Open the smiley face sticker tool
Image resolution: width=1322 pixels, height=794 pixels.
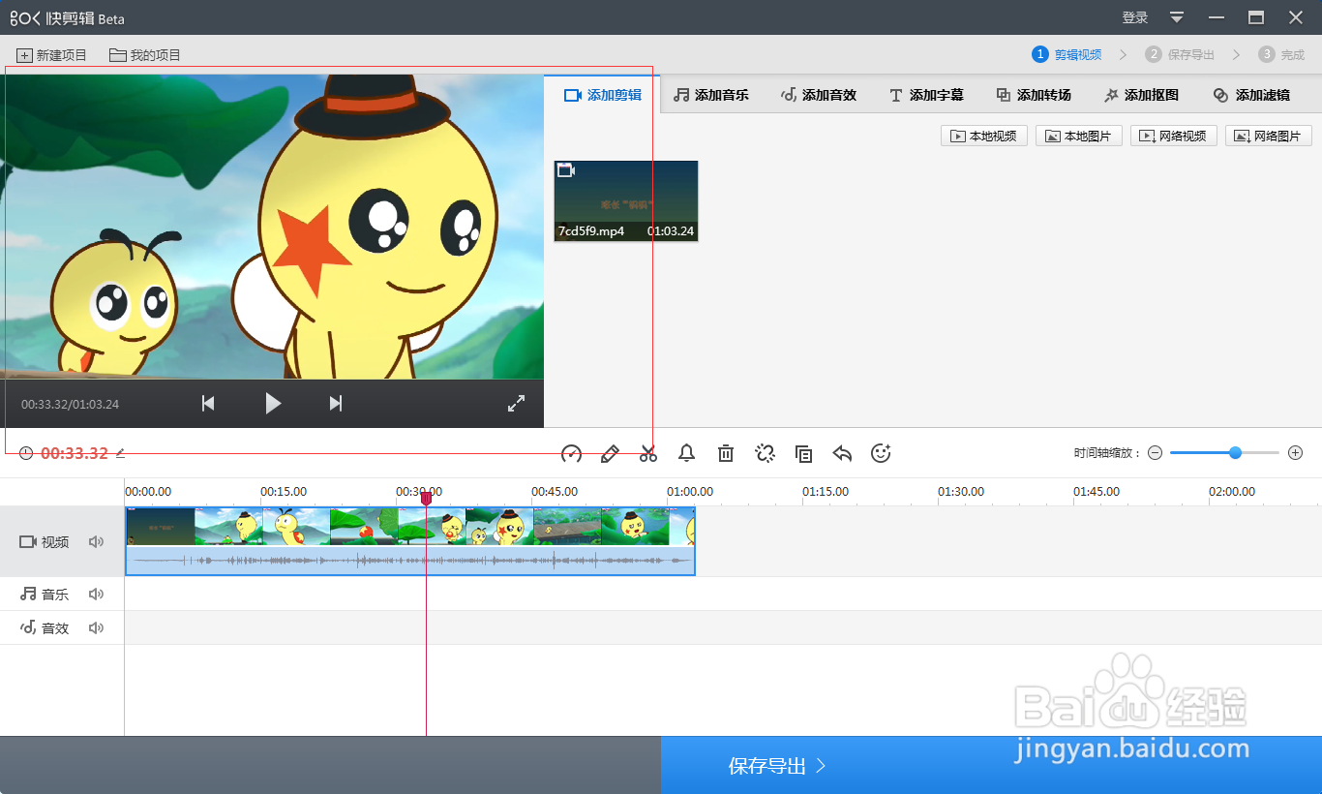(x=881, y=452)
